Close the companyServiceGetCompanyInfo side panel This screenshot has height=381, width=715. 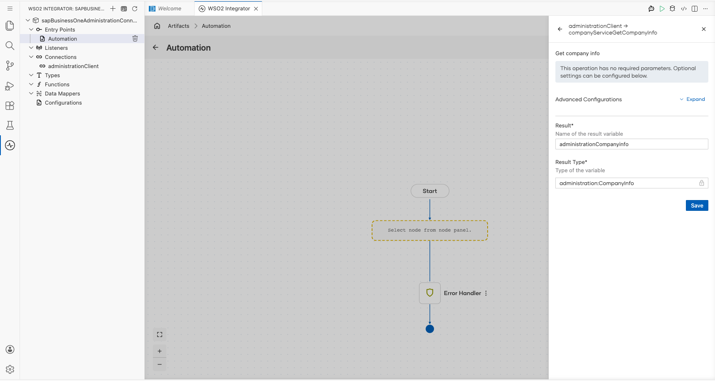pyautogui.click(x=704, y=29)
